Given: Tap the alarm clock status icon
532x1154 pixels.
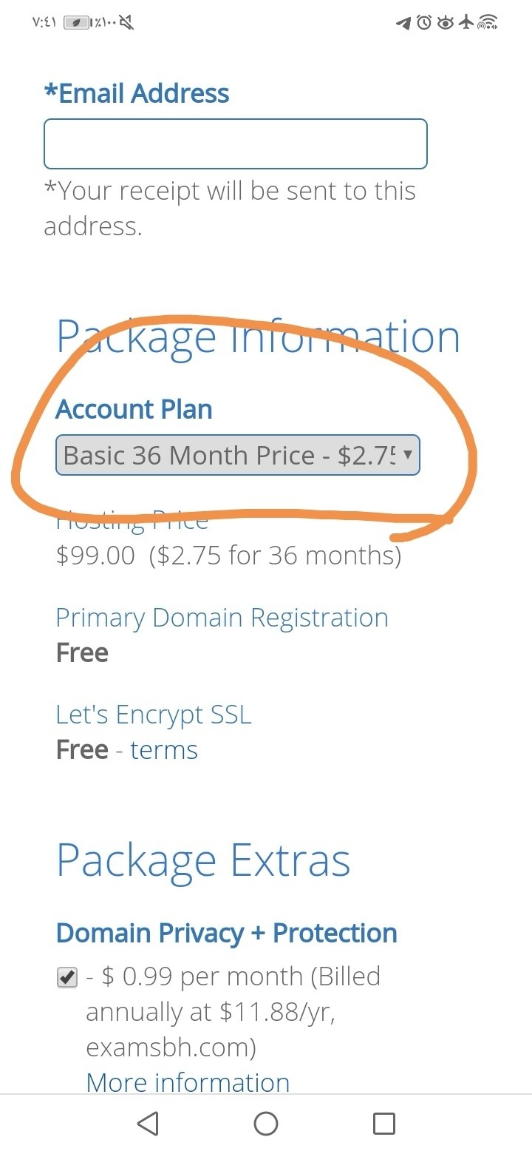Looking at the screenshot, I should point(424,23).
